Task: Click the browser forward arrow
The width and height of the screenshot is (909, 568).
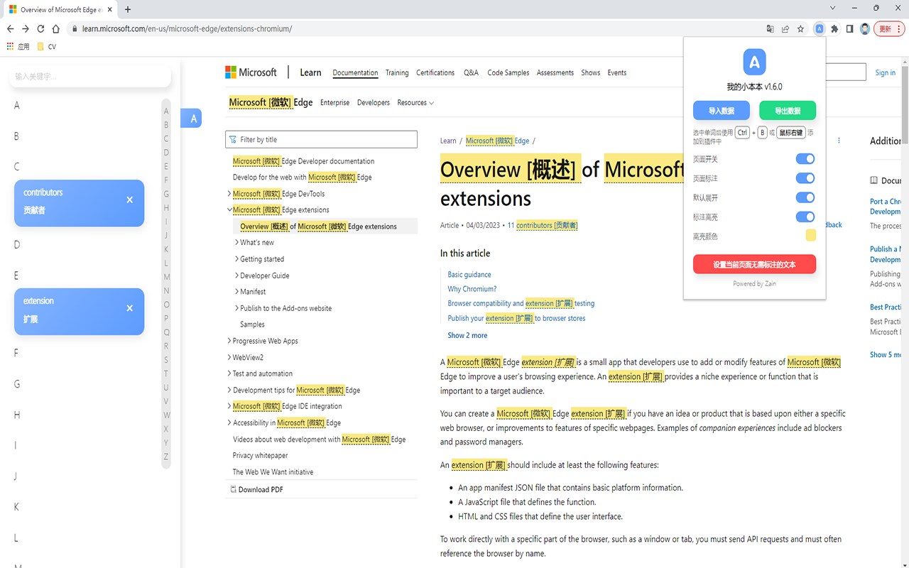Action: pyautogui.click(x=26, y=29)
